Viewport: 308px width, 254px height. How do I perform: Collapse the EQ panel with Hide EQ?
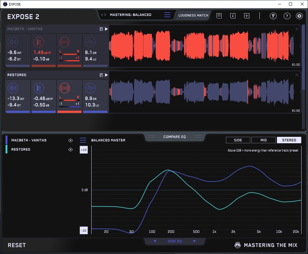[175, 241]
